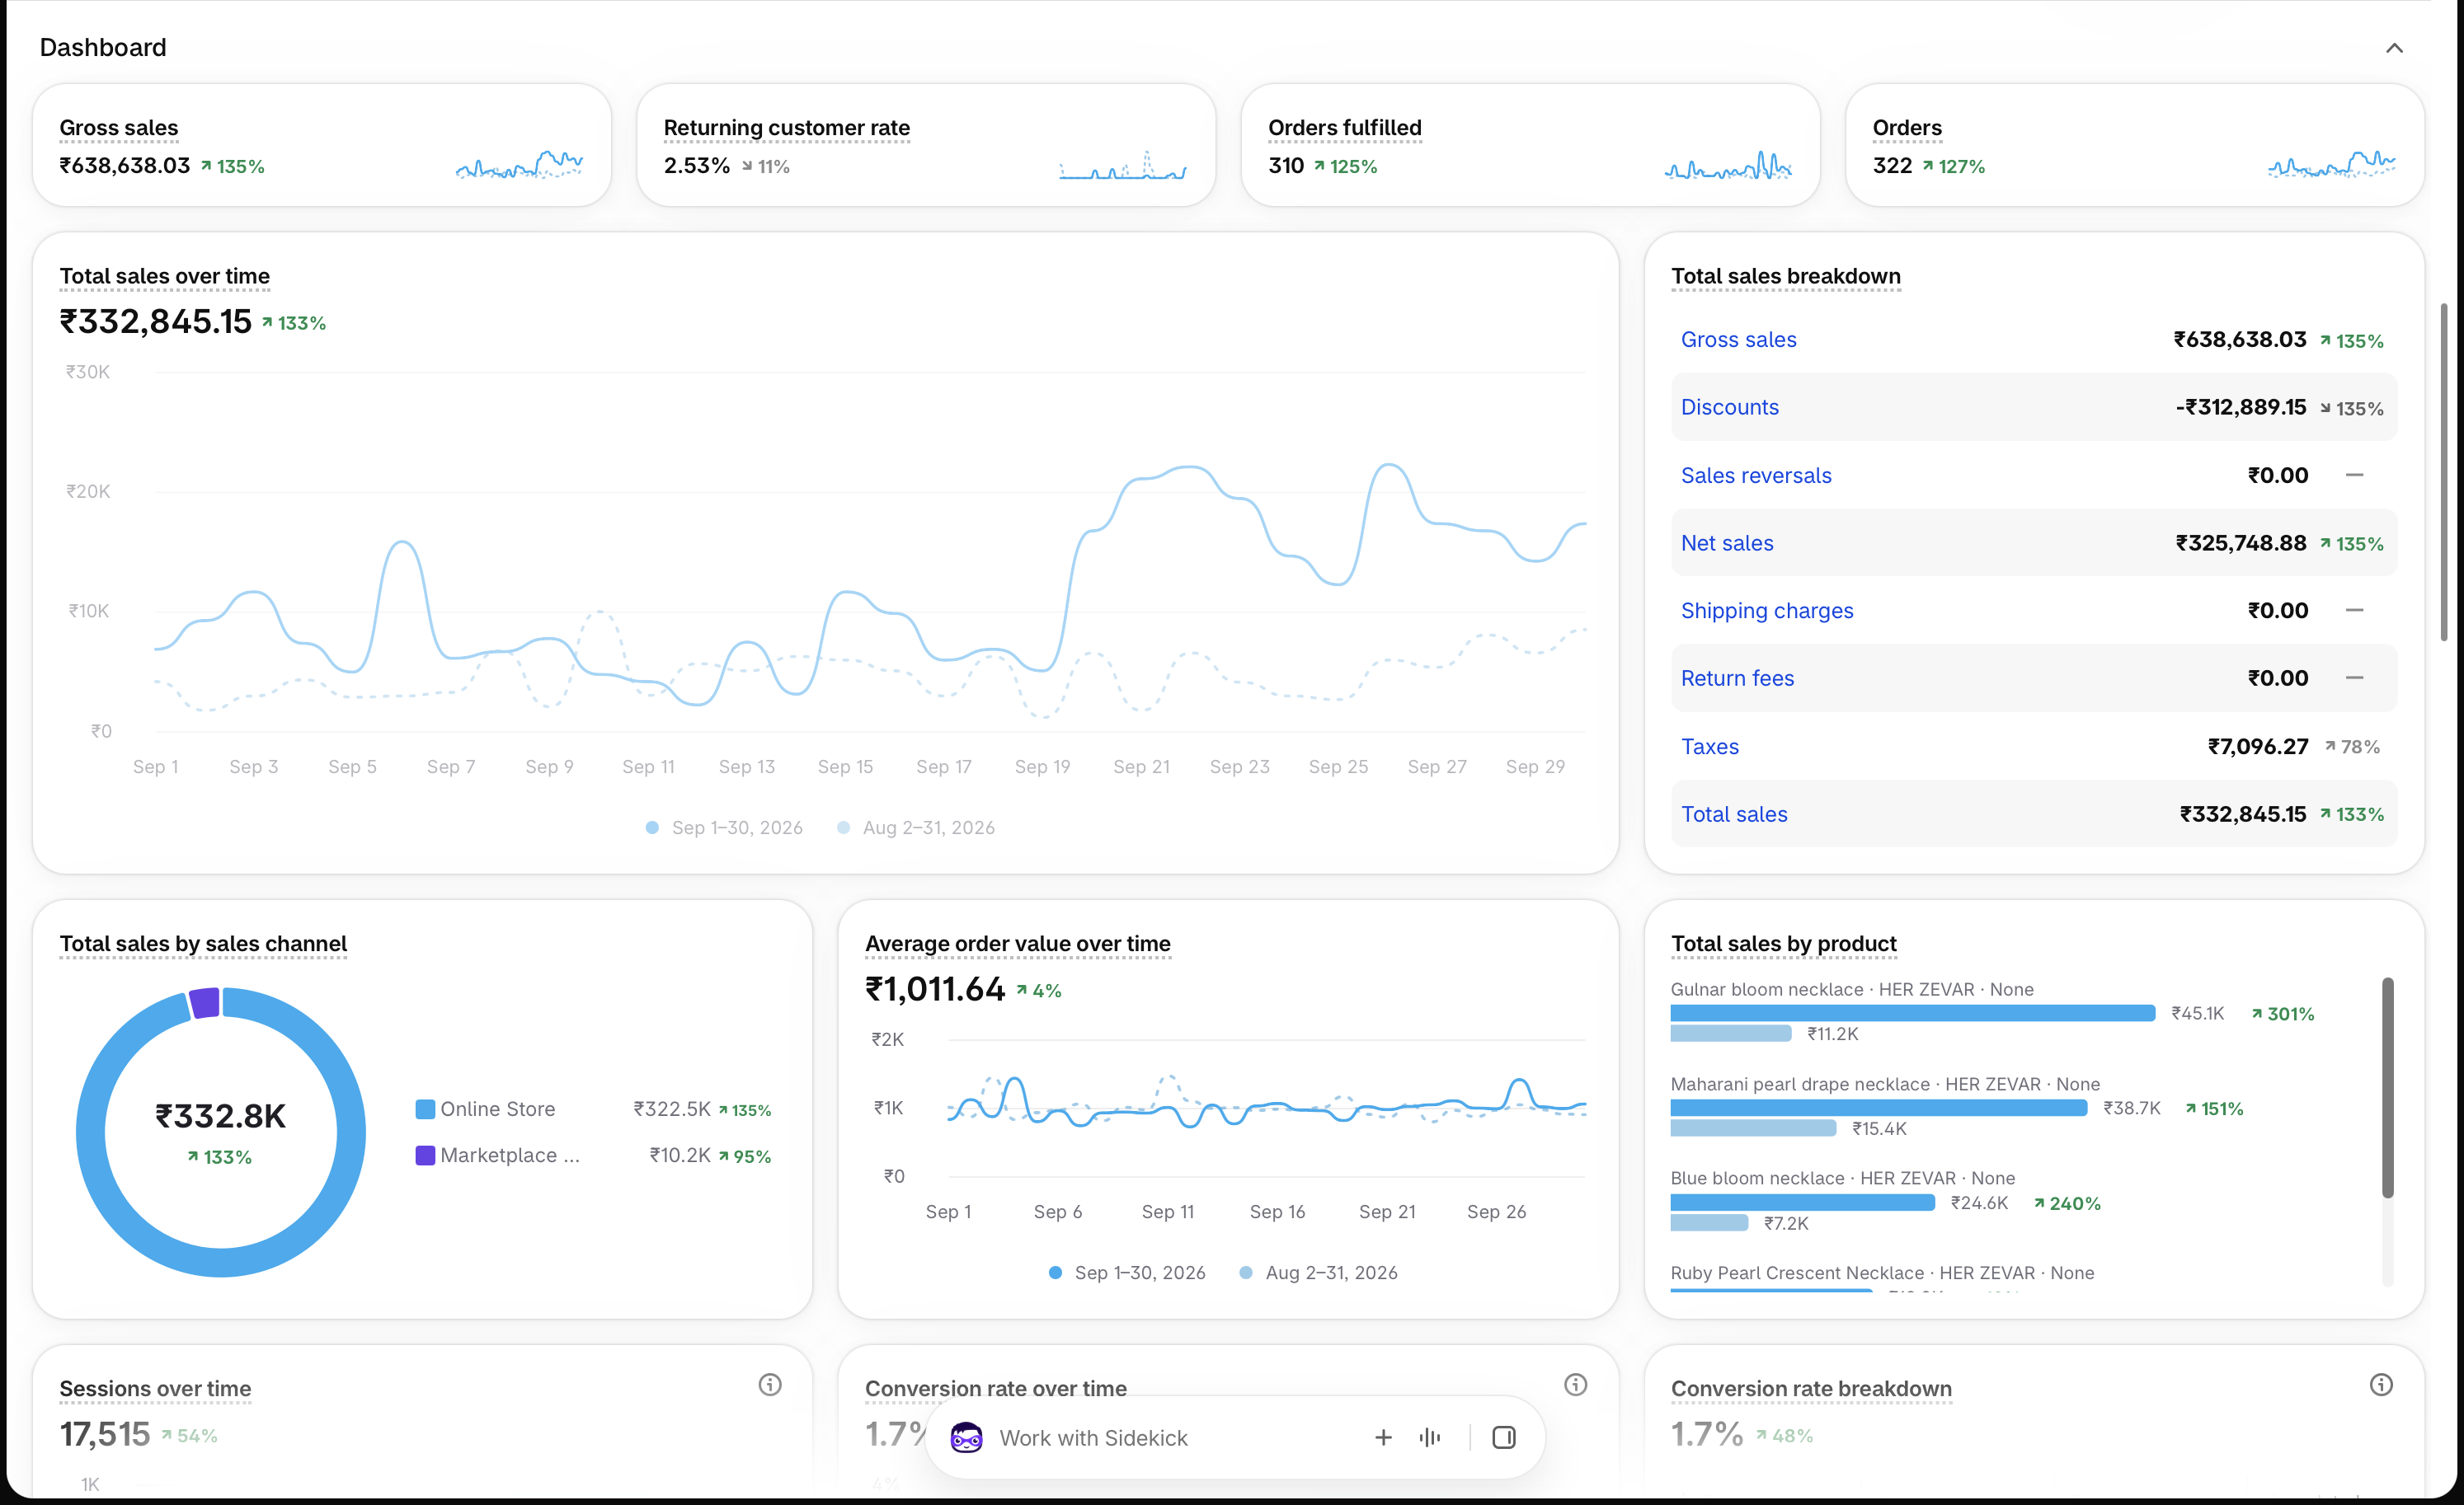This screenshot has height=1505, width=2464.
Task: Click the Orders sparkline chart
Action: pos(2331,165)
